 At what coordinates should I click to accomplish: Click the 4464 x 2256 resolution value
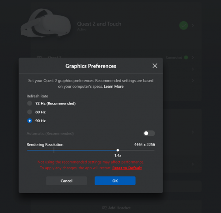(145, 145)
